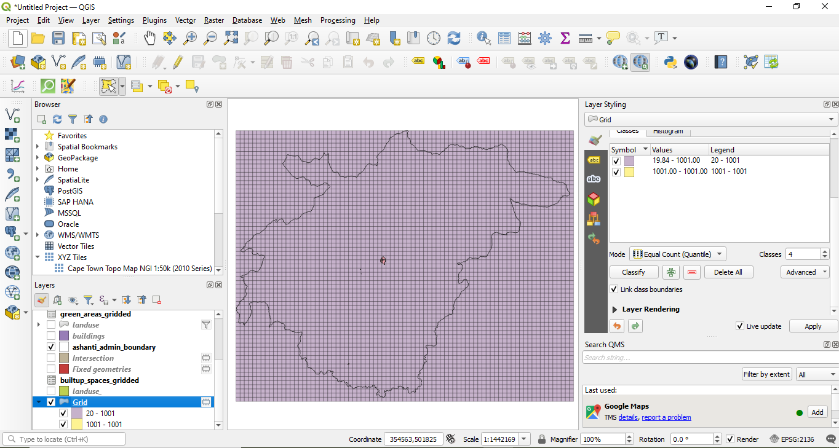Click the Deselect Features icon
Image resolution: width=839 pixels, height=448 pixels.
164,86
